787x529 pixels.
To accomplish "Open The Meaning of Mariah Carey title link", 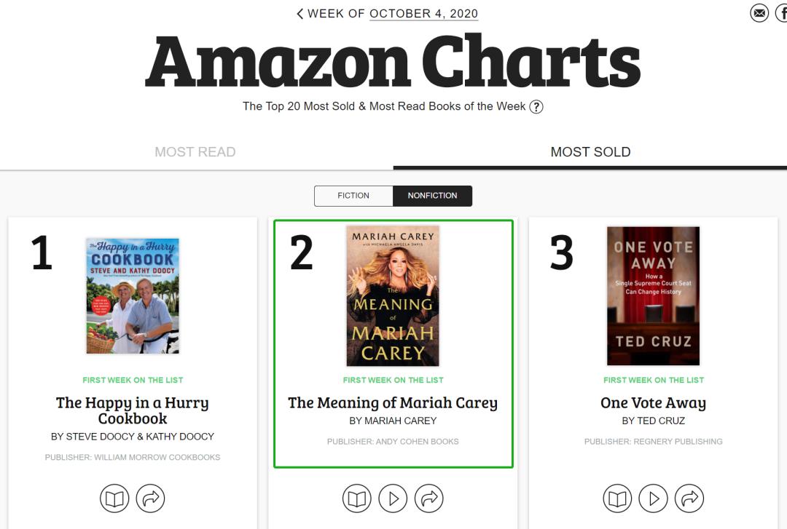I will tap(393, 403).
